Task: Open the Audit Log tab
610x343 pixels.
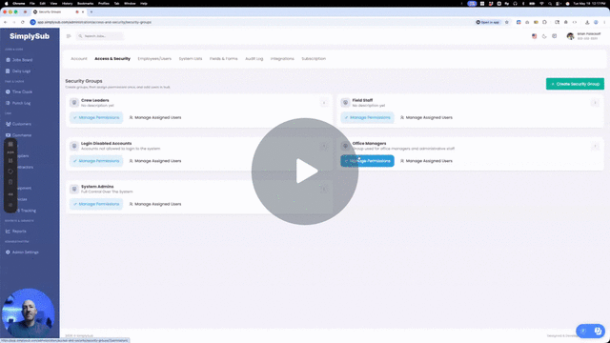Action: 254,59
